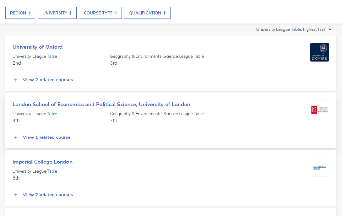Click the plus icon beside Imperial related courses
This screenshot has height=216, width=342.
[x=16, y=194]
